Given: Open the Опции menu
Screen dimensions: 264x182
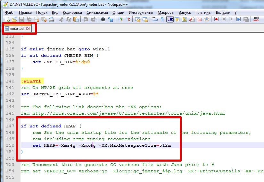Looking at the screenshot, I should pos(118,13).
